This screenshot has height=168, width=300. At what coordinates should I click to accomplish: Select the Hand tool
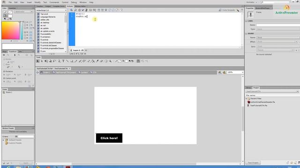[x=106, y=61]
